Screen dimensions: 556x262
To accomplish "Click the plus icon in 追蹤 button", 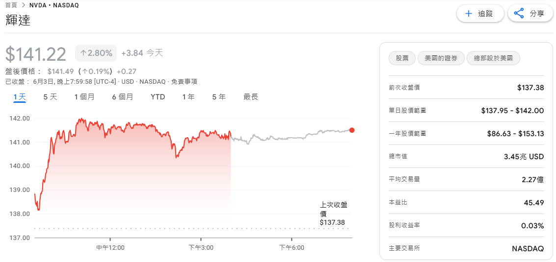I will point(469,14).
